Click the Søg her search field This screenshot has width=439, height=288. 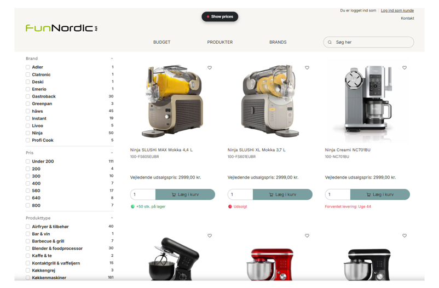coord(368,42)
